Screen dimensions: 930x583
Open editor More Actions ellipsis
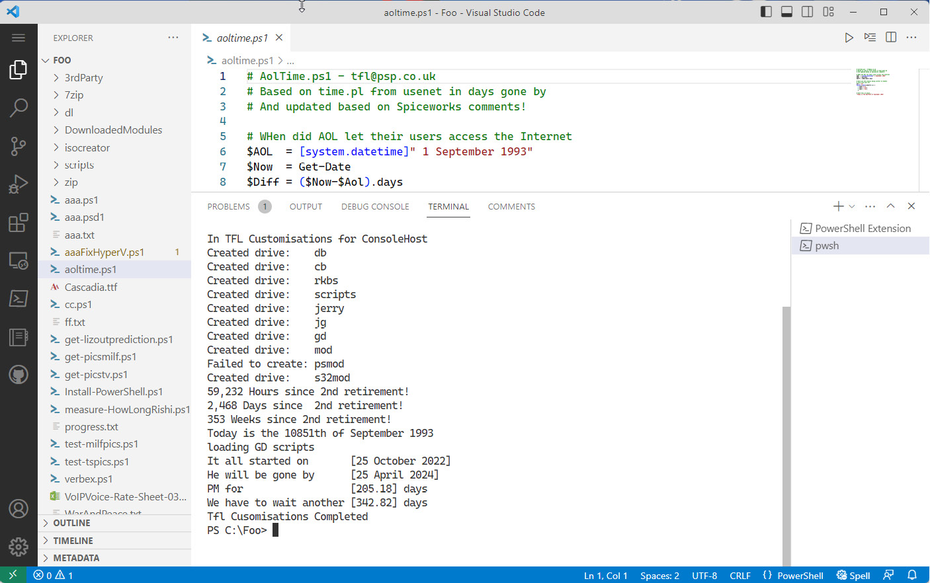click(911, 38)
